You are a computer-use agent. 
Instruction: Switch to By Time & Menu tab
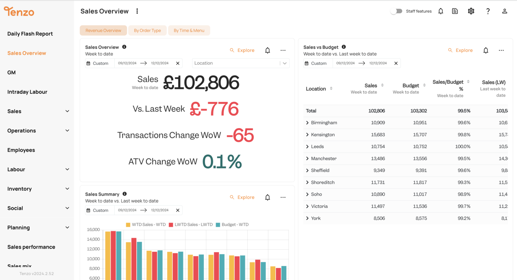[189, 31]
